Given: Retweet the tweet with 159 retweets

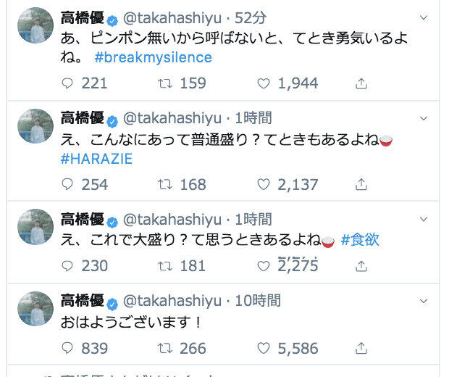Looking at the screenshot, I should point(164,83).
